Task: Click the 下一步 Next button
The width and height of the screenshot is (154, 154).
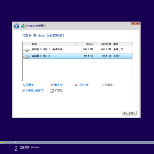Action: 129,113
